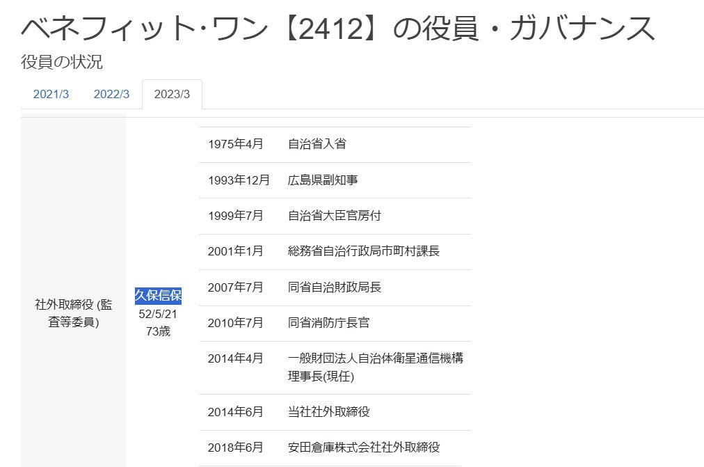
Task: Switch to the 2021/3 tab
Action: tap(51, 94)
